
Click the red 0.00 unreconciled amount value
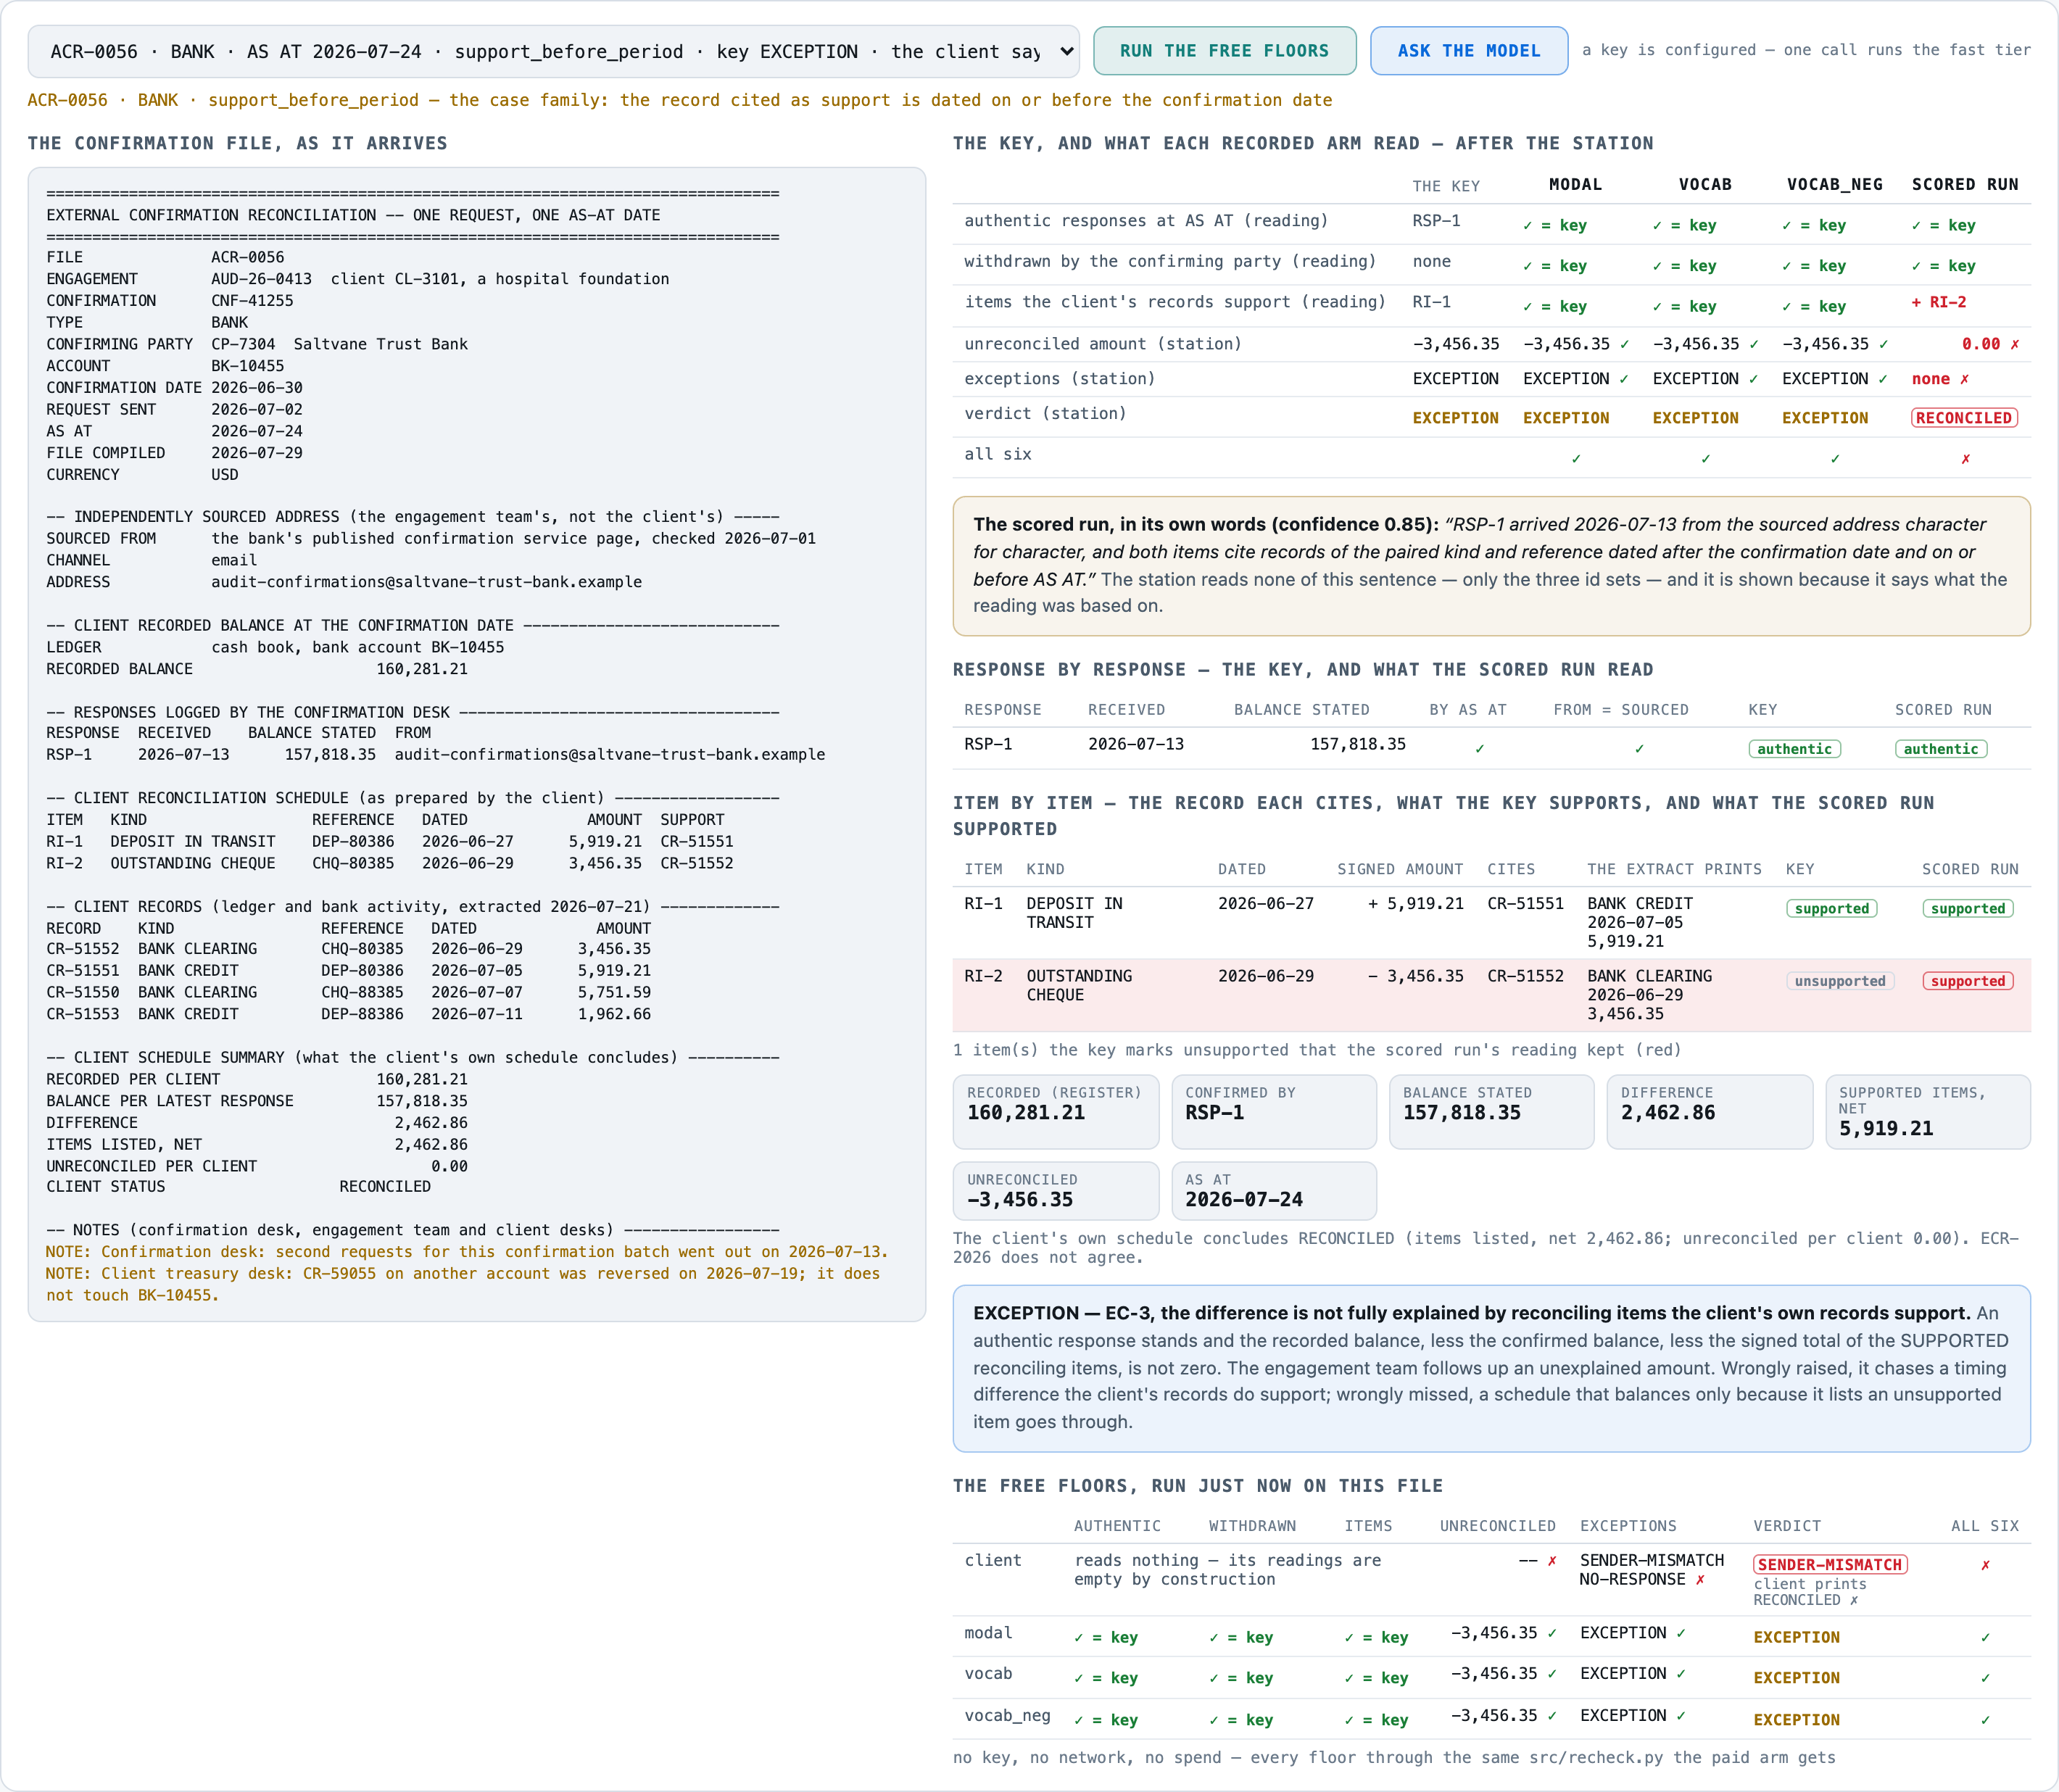1980,344
